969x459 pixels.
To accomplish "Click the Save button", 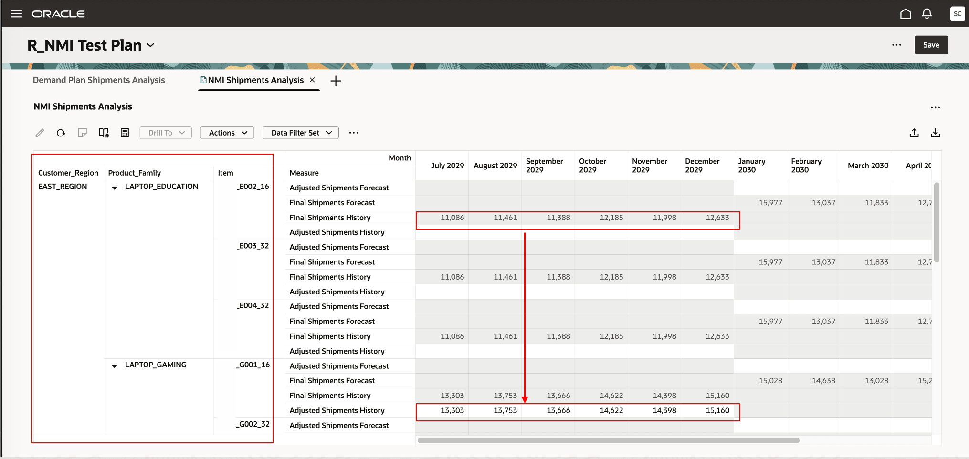I will tap(931, 45).
